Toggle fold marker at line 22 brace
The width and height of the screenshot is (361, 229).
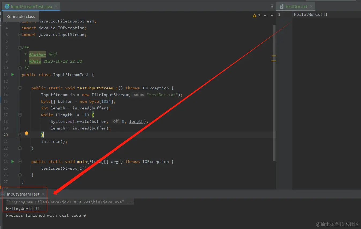(x=20, y=148)
